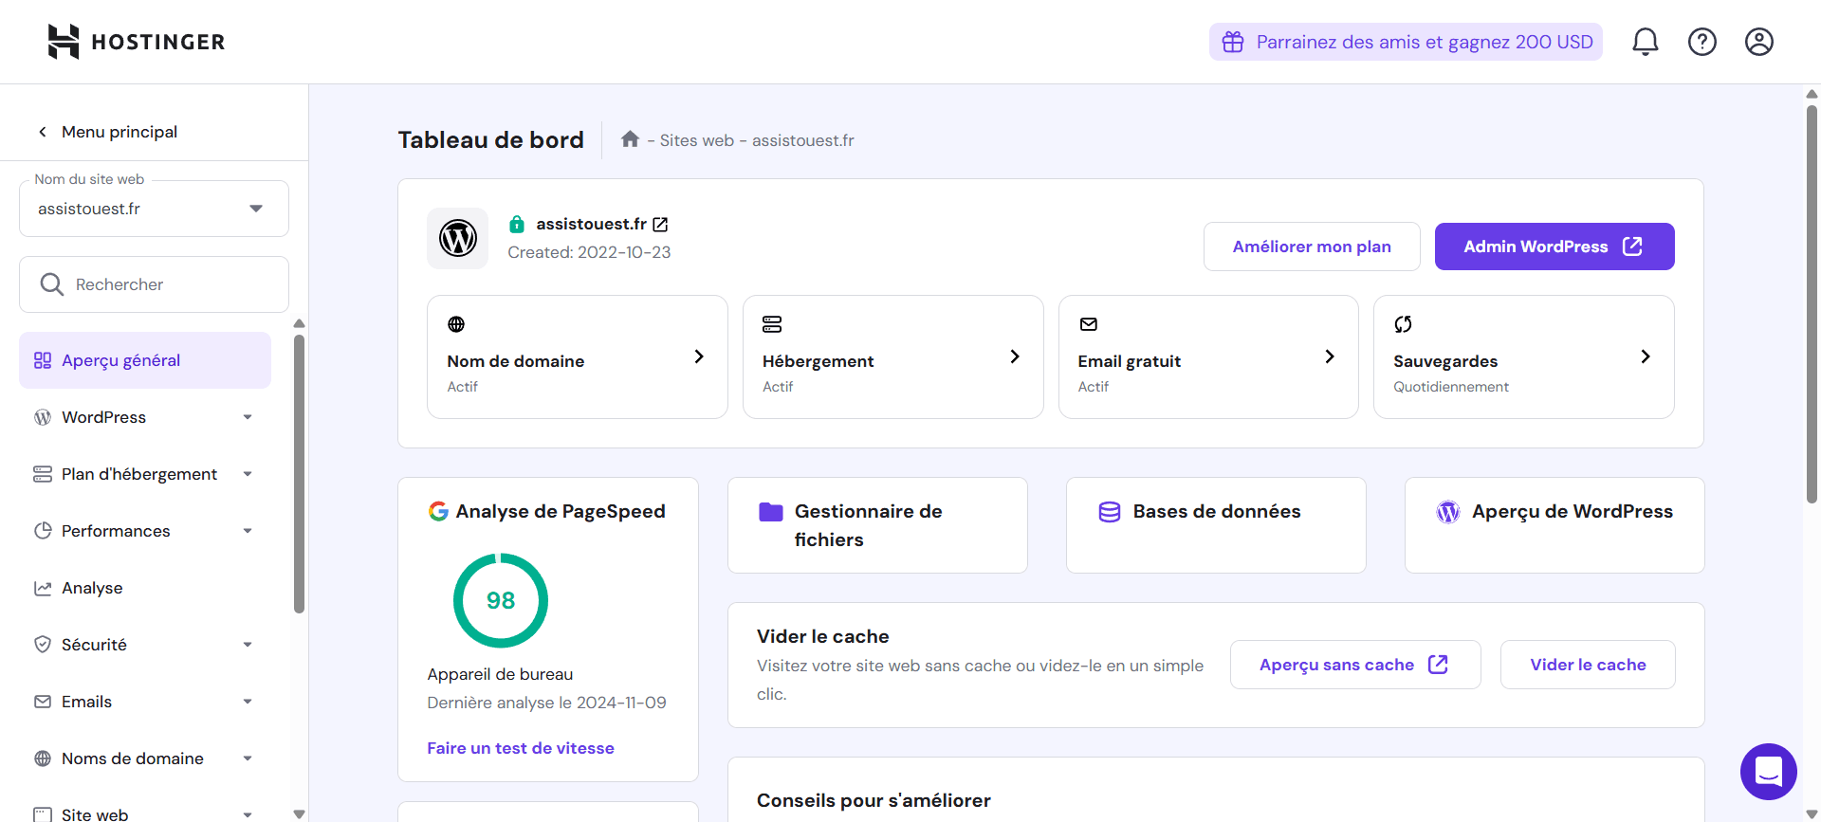Open the live chat support bubble
The width and height of the screenshot is (1821, 822).
pyautogui.click(x=1768, y=772)
